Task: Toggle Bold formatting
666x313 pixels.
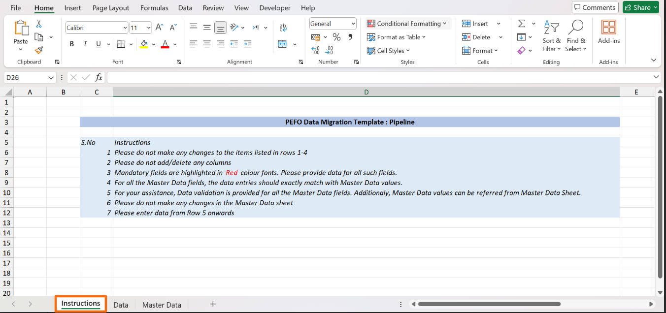Action: [72, 44]
